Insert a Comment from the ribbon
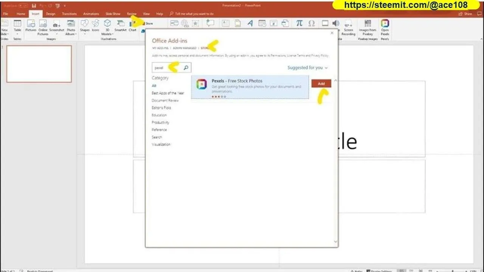 coord(210,23)
